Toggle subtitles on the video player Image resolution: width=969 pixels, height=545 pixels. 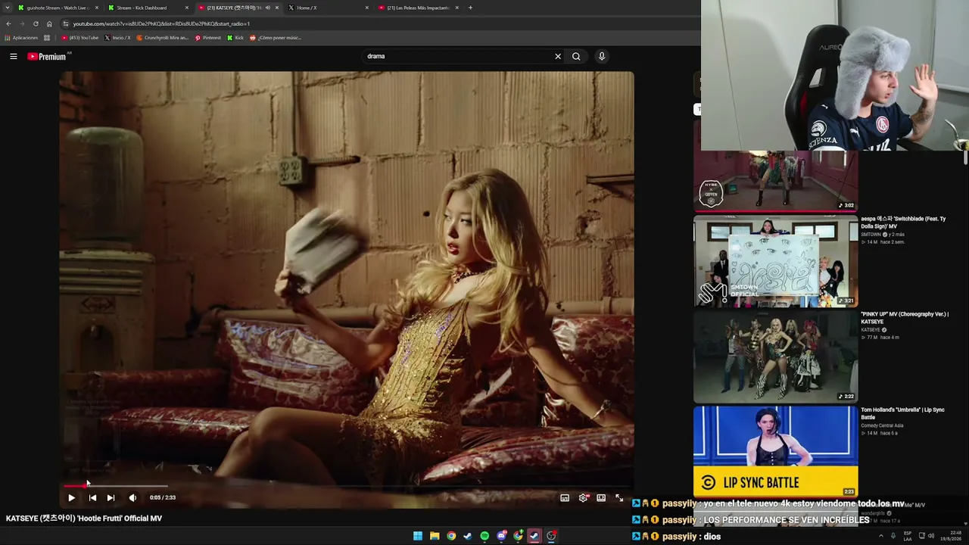pos(565,498)
